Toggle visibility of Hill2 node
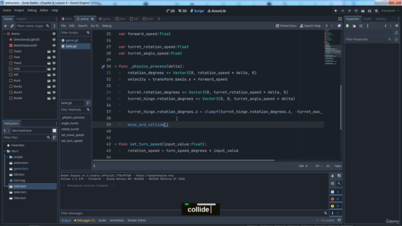The height and width of the screenshot is (226, 402). [x=54, y=69]
